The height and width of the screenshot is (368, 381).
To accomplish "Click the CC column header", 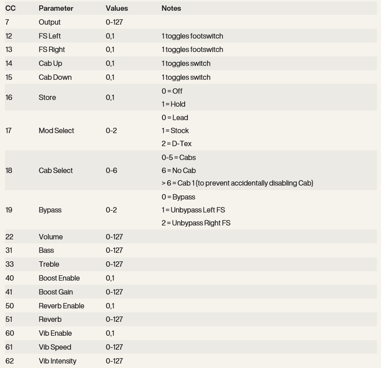I will click(10, 9).
